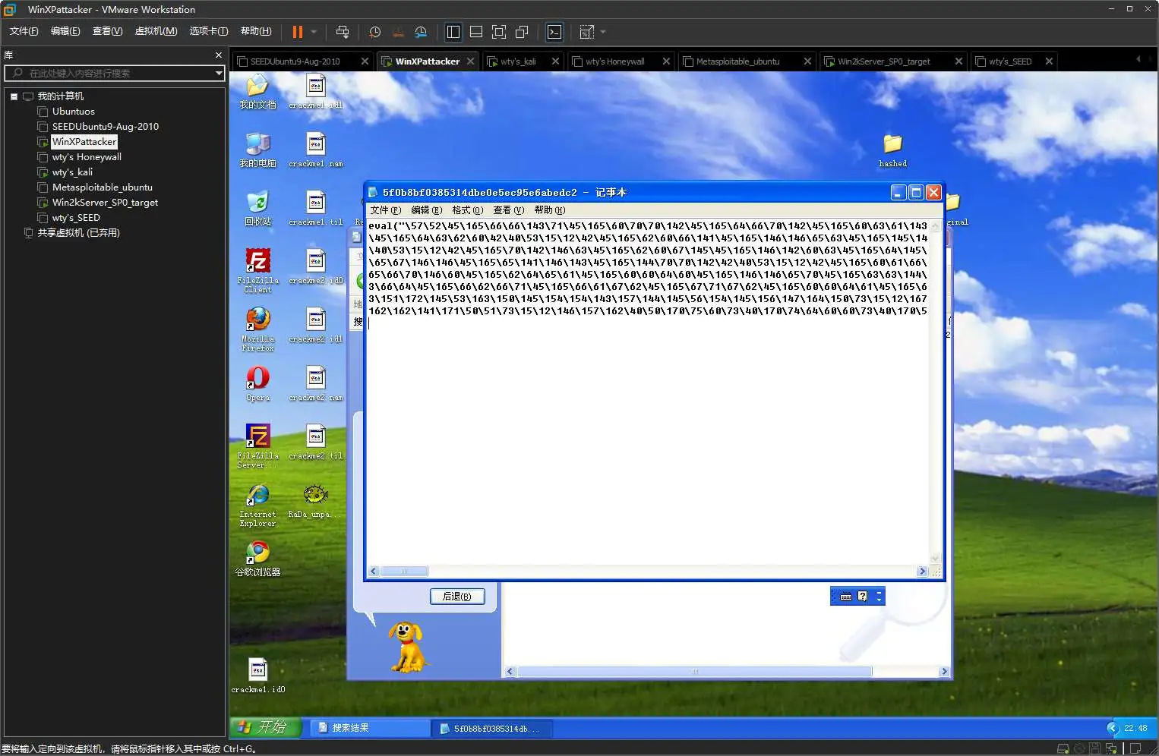Screen dimensions: 1159x756
Task: Open the 回收站 recycle bin icon
Action: tap(257, 209)
